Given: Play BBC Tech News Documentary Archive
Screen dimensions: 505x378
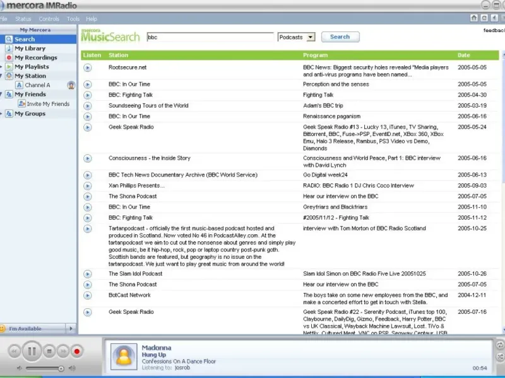Looking at the screenshot, I should tap(88, 175).
